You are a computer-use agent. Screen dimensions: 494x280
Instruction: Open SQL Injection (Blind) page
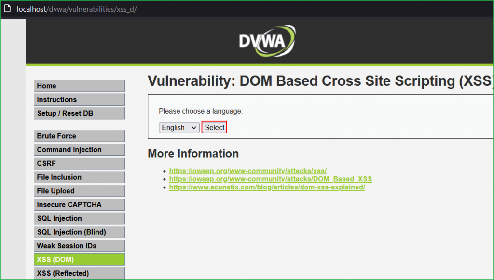tap(80, 232)
